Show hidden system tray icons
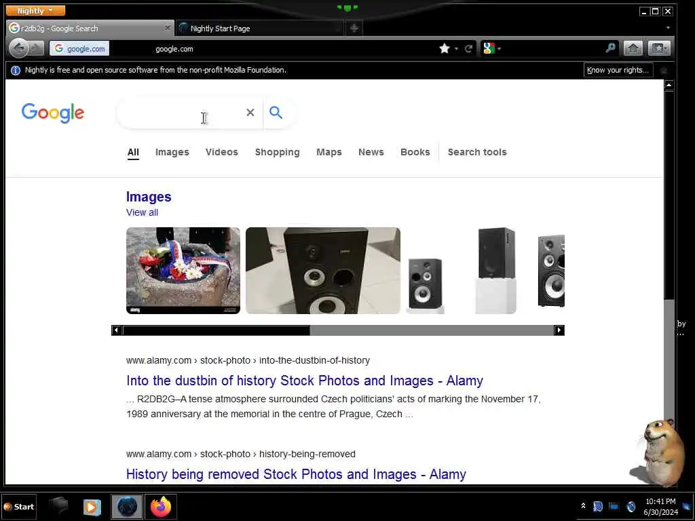Image resolution: width=695 pixels, height=521 pixels. (583, 506)
